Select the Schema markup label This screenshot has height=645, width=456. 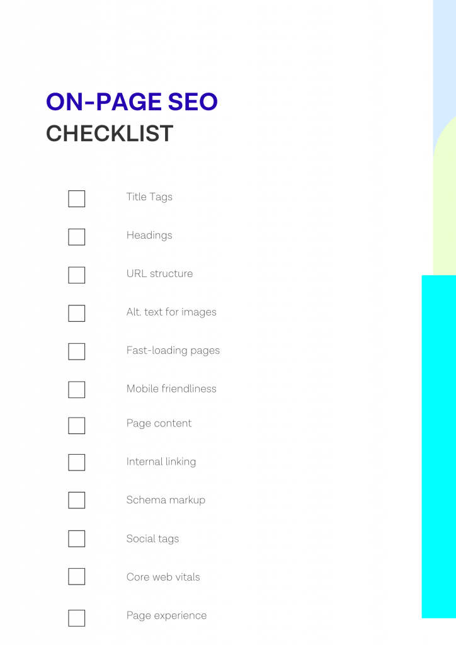[x=166, y=500]
